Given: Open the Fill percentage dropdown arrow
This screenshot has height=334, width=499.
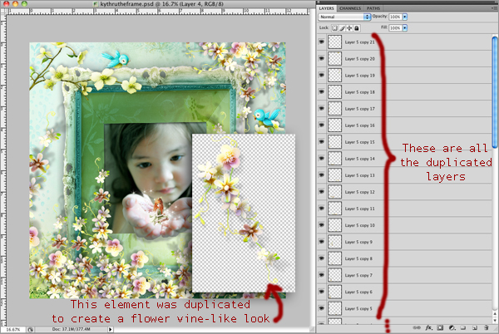Looking at the screenshot, I should coord(405,27).
